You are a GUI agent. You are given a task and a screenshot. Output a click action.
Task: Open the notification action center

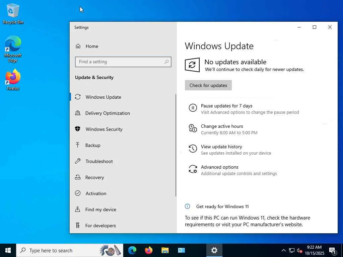click(332, 250)
